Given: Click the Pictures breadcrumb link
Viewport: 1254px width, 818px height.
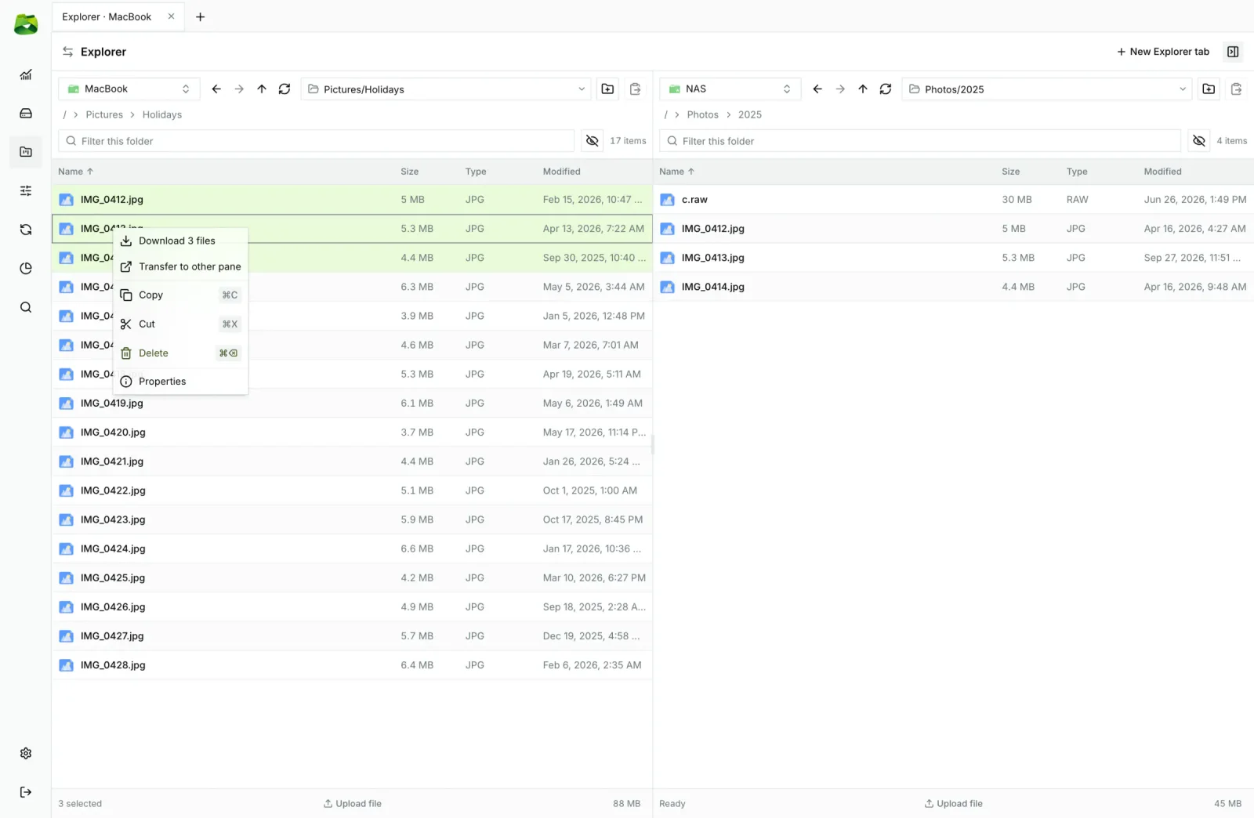Looking at the screenshot, I should [x=104, y=114].
